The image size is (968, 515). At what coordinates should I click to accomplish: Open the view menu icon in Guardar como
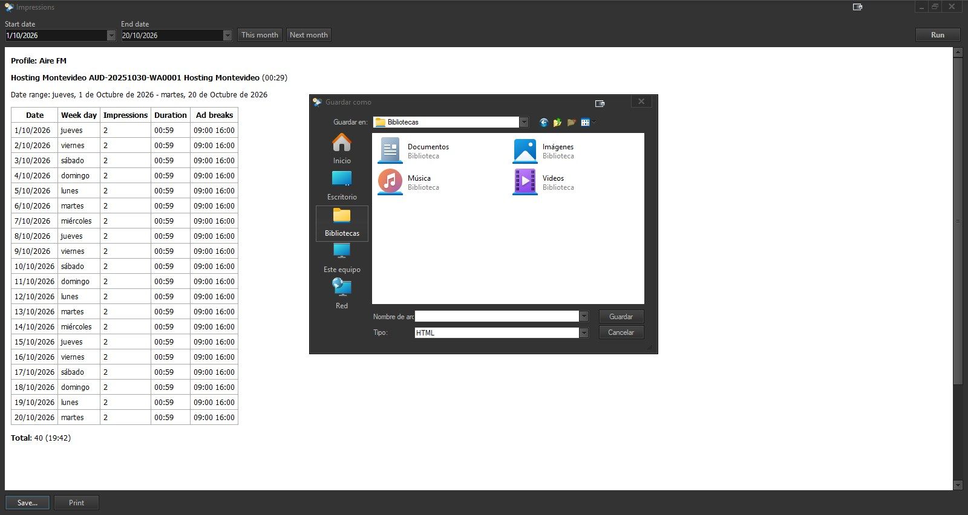click(587, 122)
